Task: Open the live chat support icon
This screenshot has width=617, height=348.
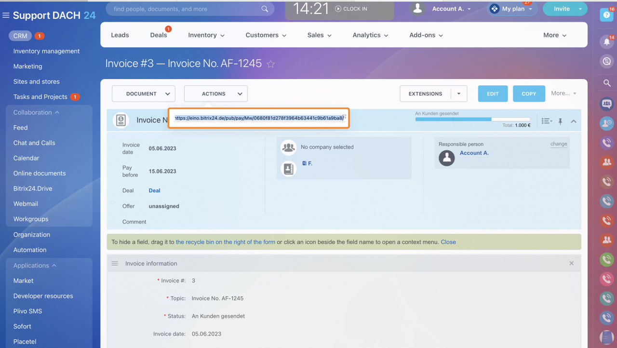Action: click(606, 61)
